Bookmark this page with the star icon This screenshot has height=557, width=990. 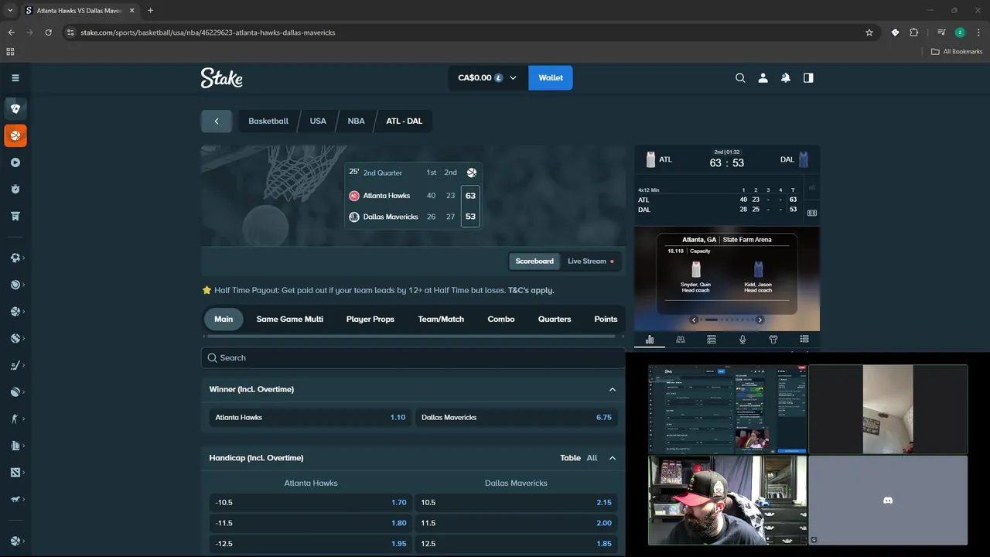tap(869, 32)
